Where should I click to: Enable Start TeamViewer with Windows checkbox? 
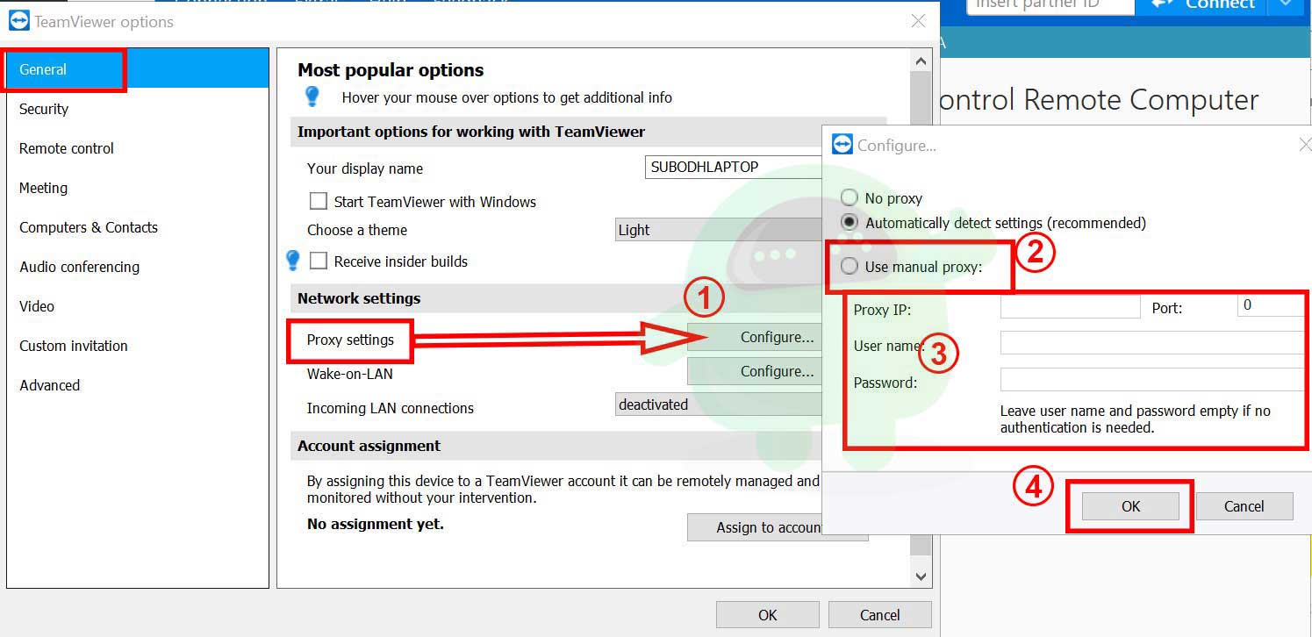319,201
